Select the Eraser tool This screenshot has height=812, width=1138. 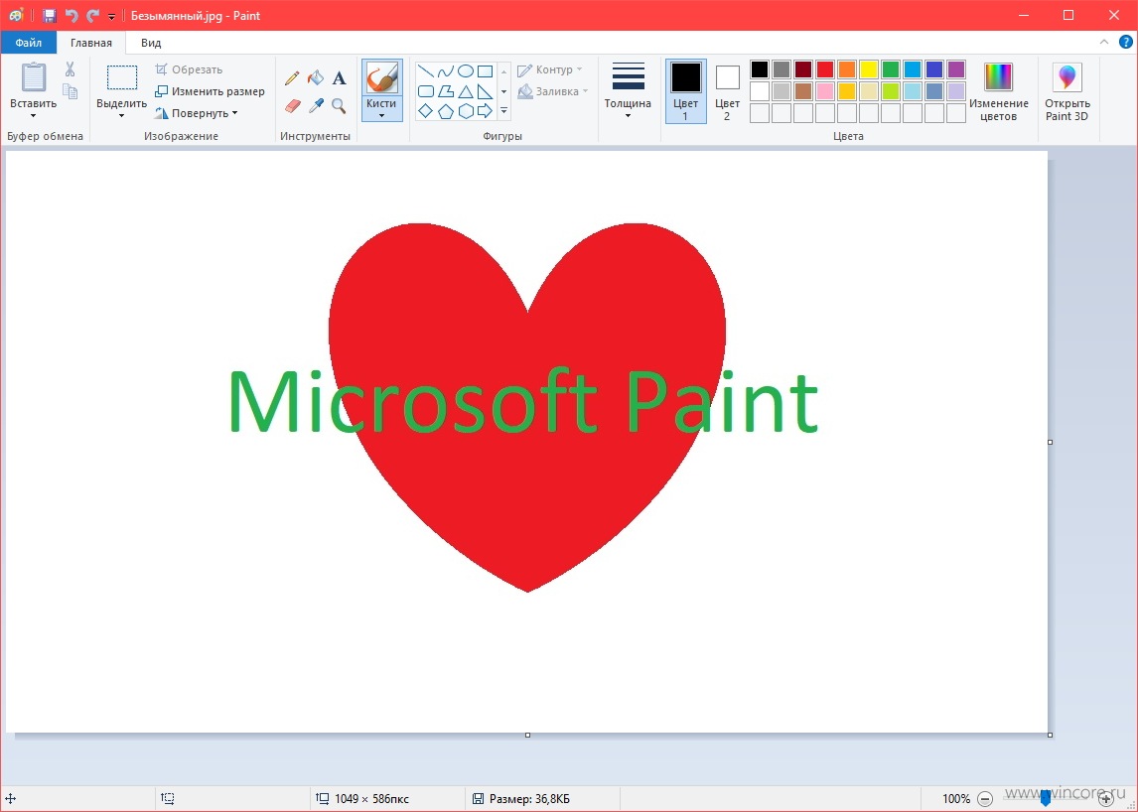293,106
